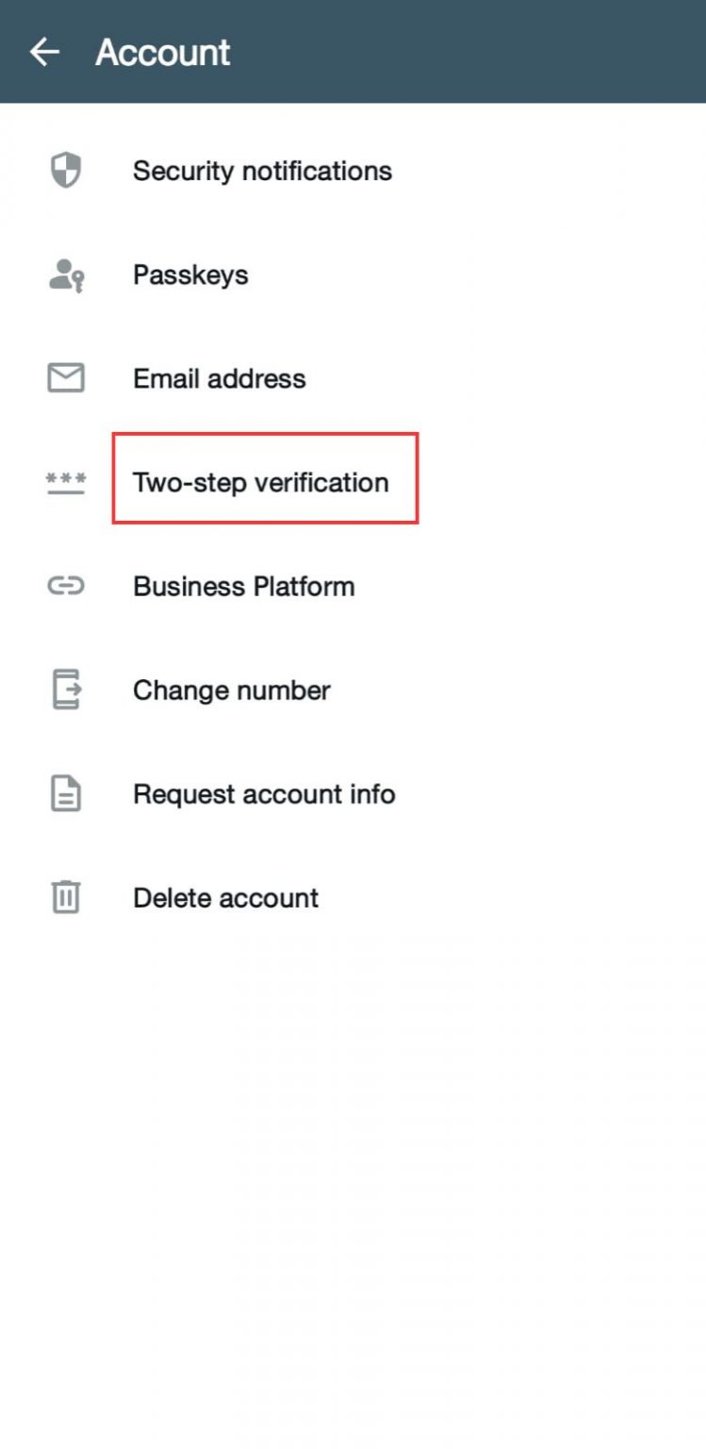Viewport: 706px width, 1449px height.
Task: Click the trash can Delete account icon
Action: [66, 897]
